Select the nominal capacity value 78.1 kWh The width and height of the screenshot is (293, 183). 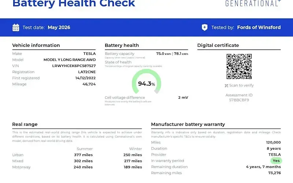[x=181, y=53]
